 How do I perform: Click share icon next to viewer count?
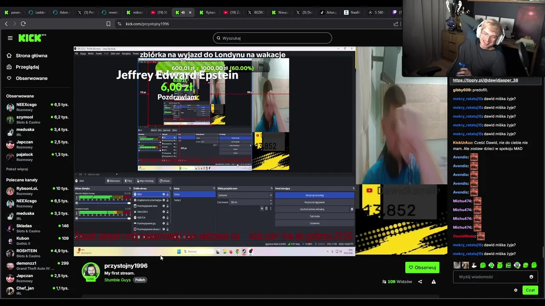(x=420, y=281)
